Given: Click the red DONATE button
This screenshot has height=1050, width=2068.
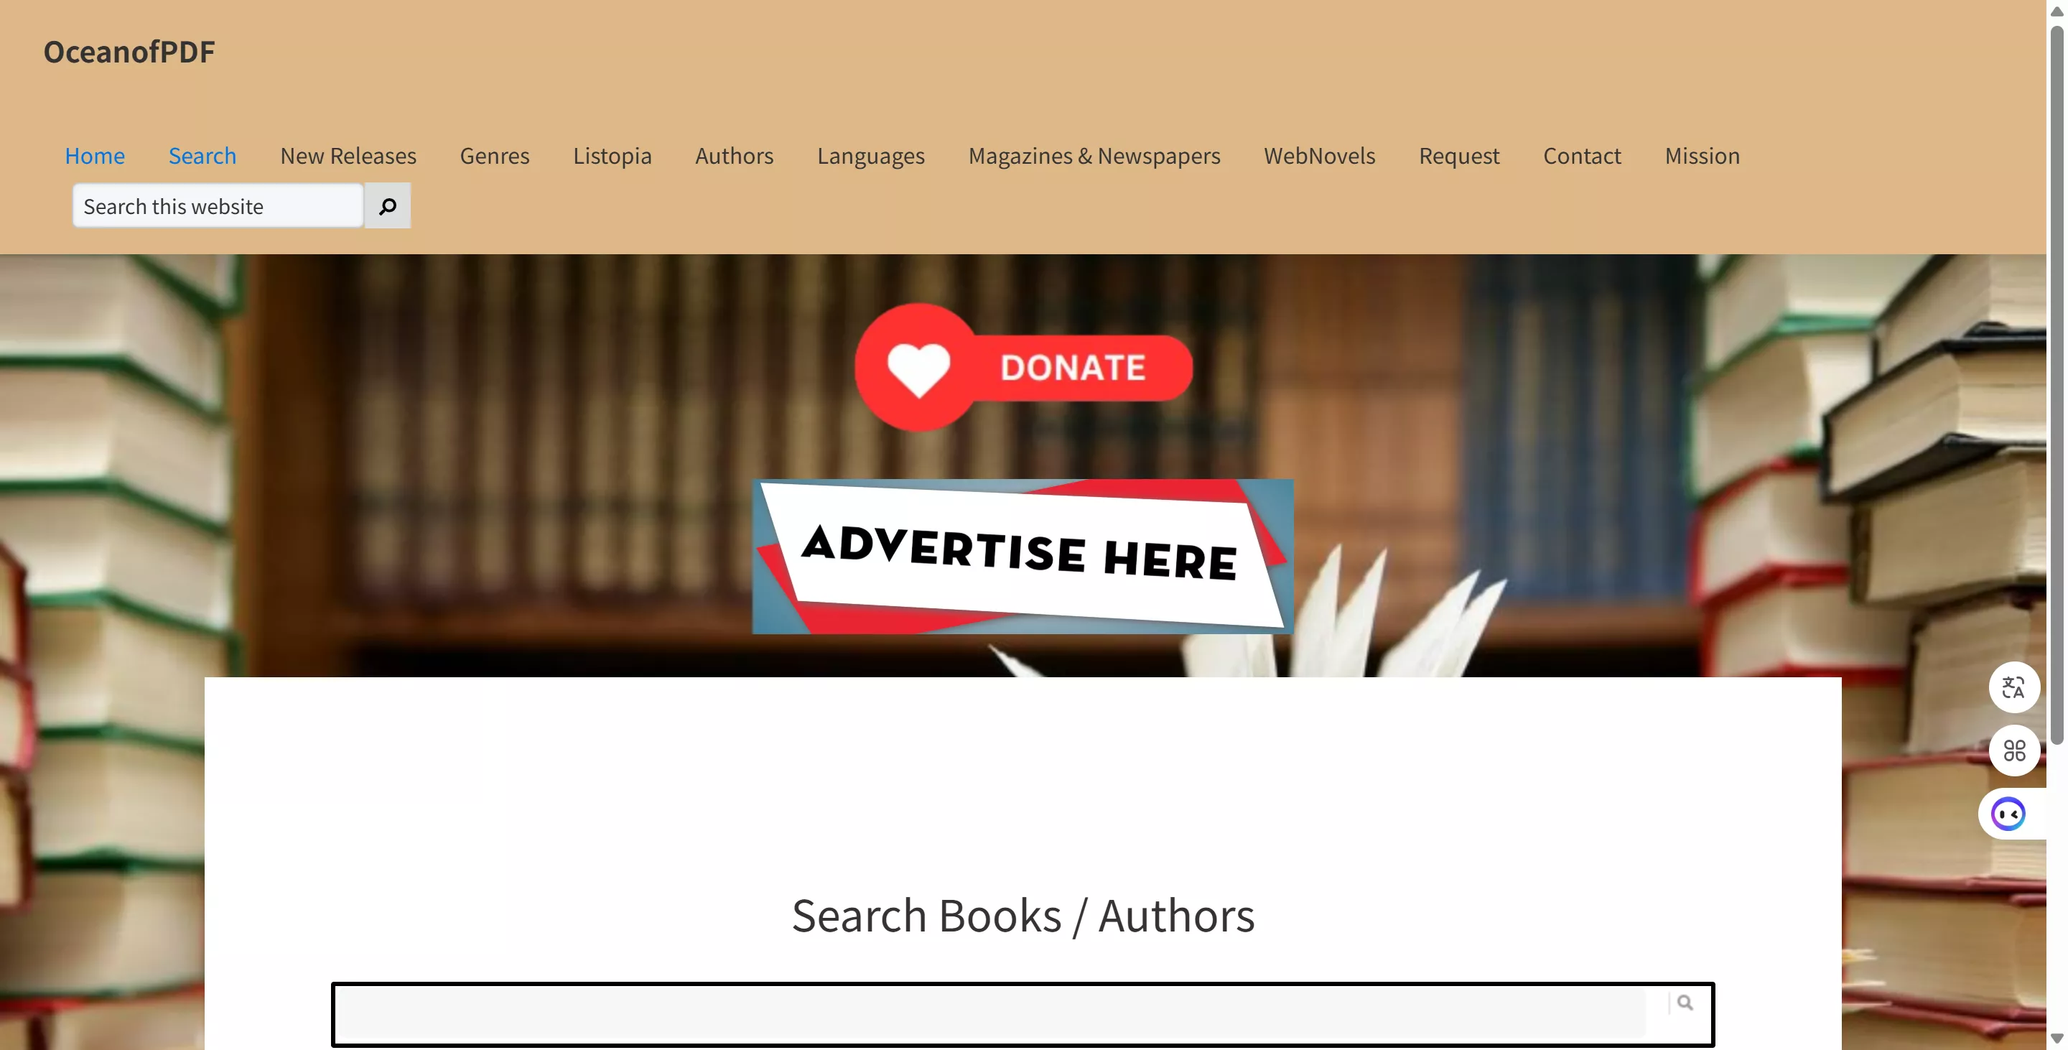Looking at the screenshot, I should 1023,368.
